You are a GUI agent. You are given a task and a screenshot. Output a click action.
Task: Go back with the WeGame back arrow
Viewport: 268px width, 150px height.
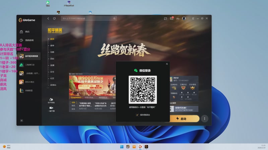click(48, 18)
